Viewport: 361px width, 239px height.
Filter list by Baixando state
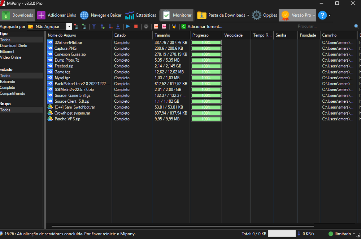point(8,82)
